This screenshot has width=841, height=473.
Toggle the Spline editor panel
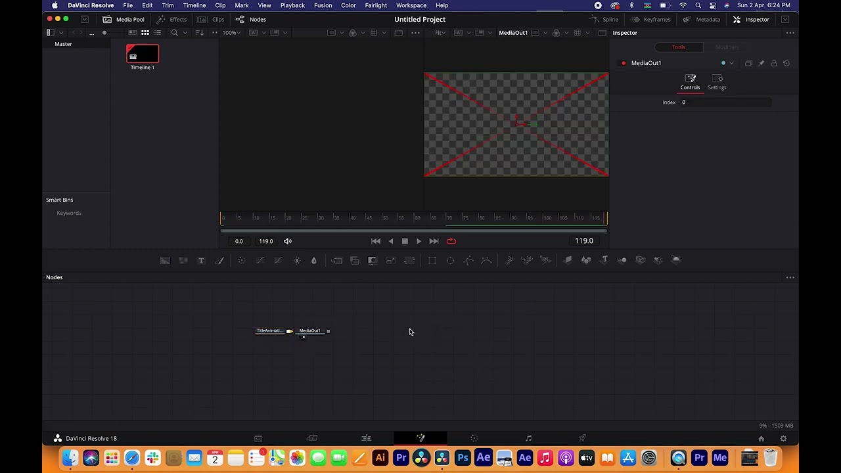pos(604,20)
